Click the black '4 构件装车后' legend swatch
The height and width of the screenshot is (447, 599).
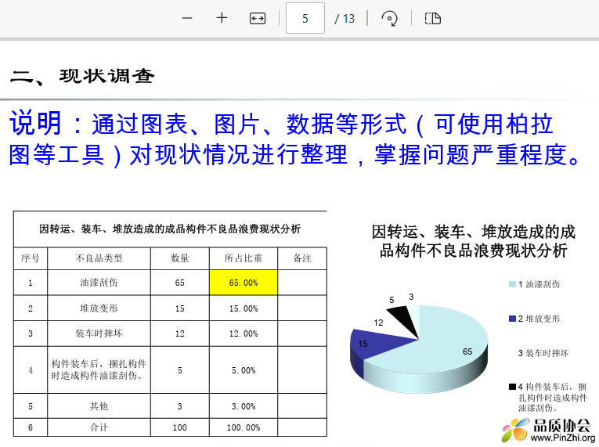(x=512, y=387)
